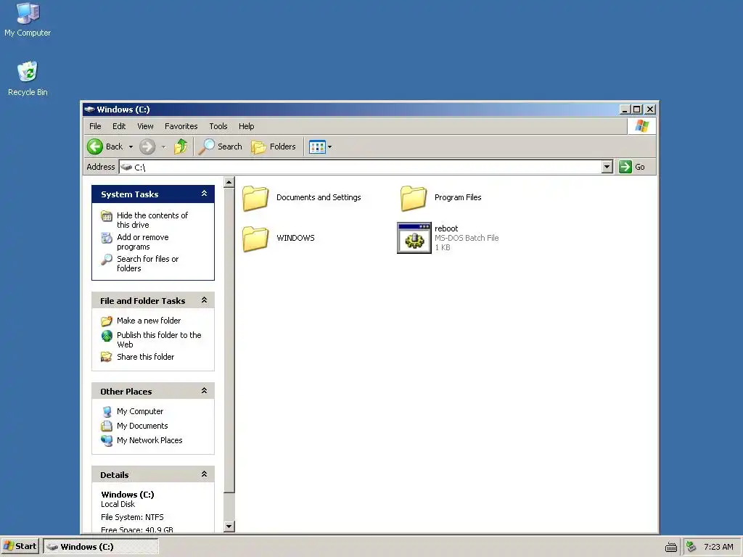The width and height of the screenshot is (743, 557).
Task: Click the My Network Places sidebar icon
Action: click(107, 440)
